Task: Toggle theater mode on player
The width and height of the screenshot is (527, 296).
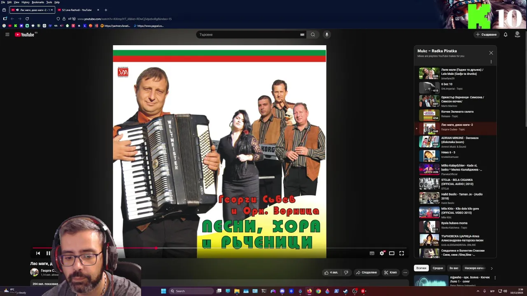Action: point(392,253)
